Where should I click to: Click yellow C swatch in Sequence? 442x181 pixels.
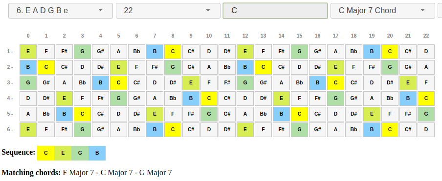click(45, 153)
